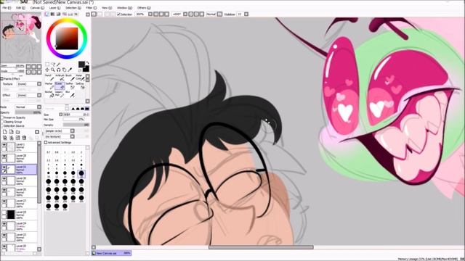Screen dimensions: 465x261
Task: Enable Preserve Opacity checkbox
Action: pos(2,117)
